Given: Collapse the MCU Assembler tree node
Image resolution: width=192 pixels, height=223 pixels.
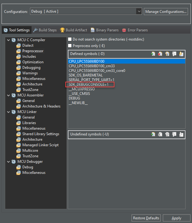Looking at the screenshot, I should click(x=9, y=96).
